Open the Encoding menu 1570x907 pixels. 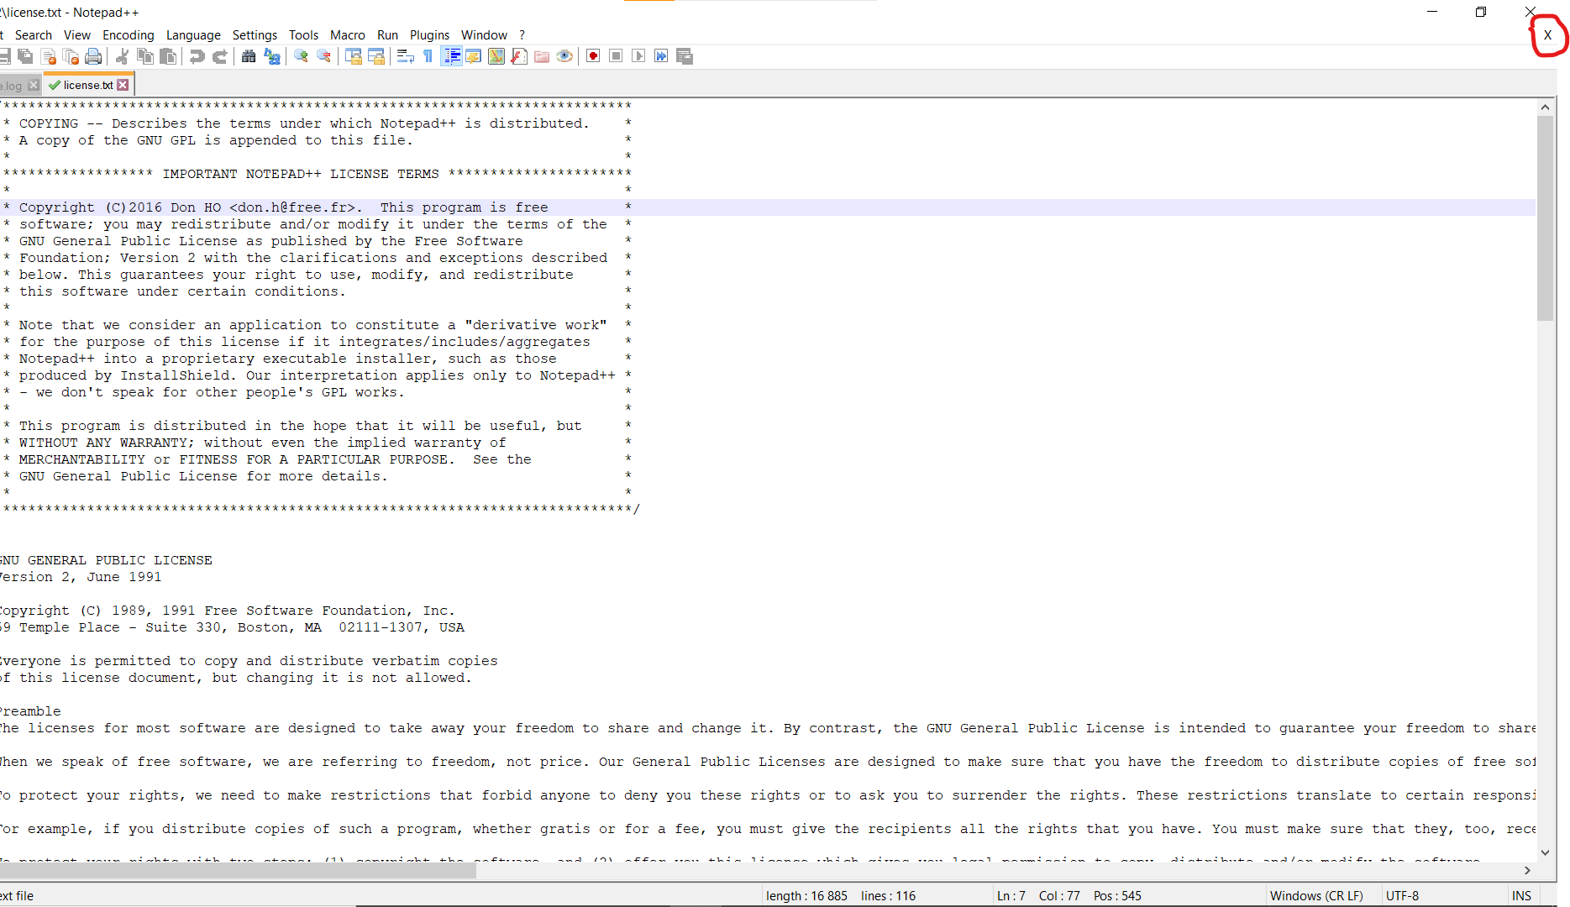coord(129,35)
